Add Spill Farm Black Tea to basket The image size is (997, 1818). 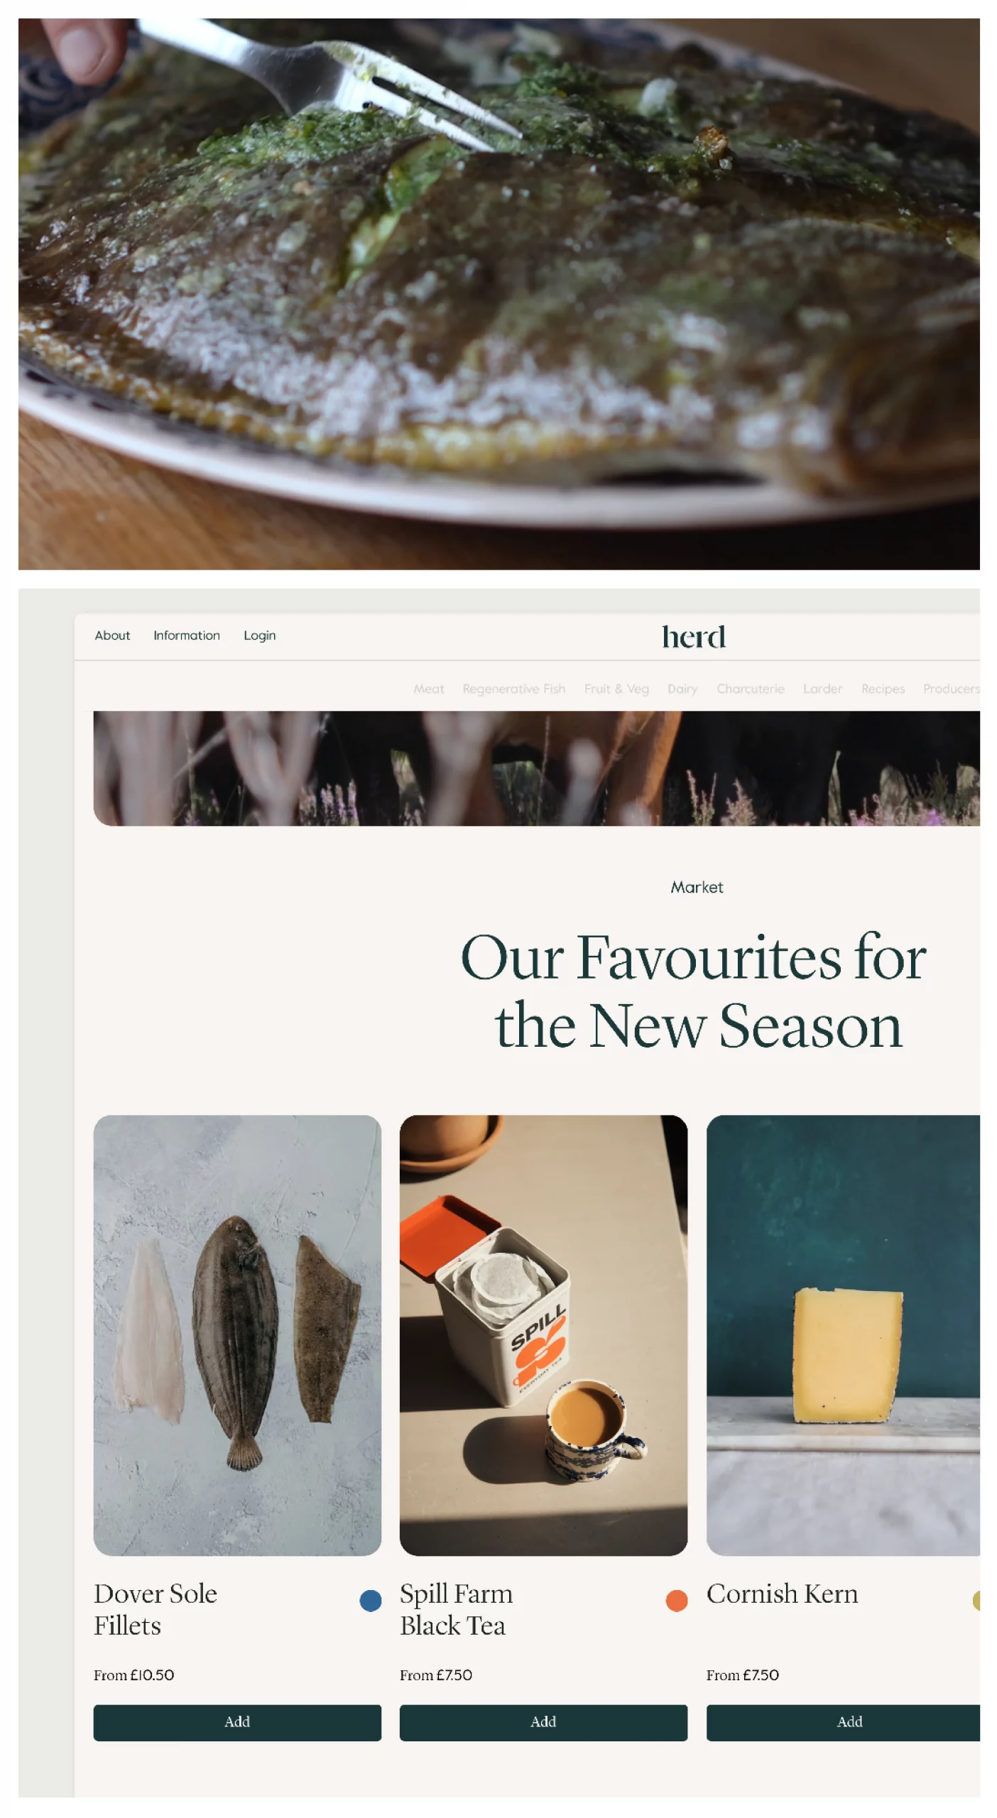pyautogui.click(x=543, y=1722)
